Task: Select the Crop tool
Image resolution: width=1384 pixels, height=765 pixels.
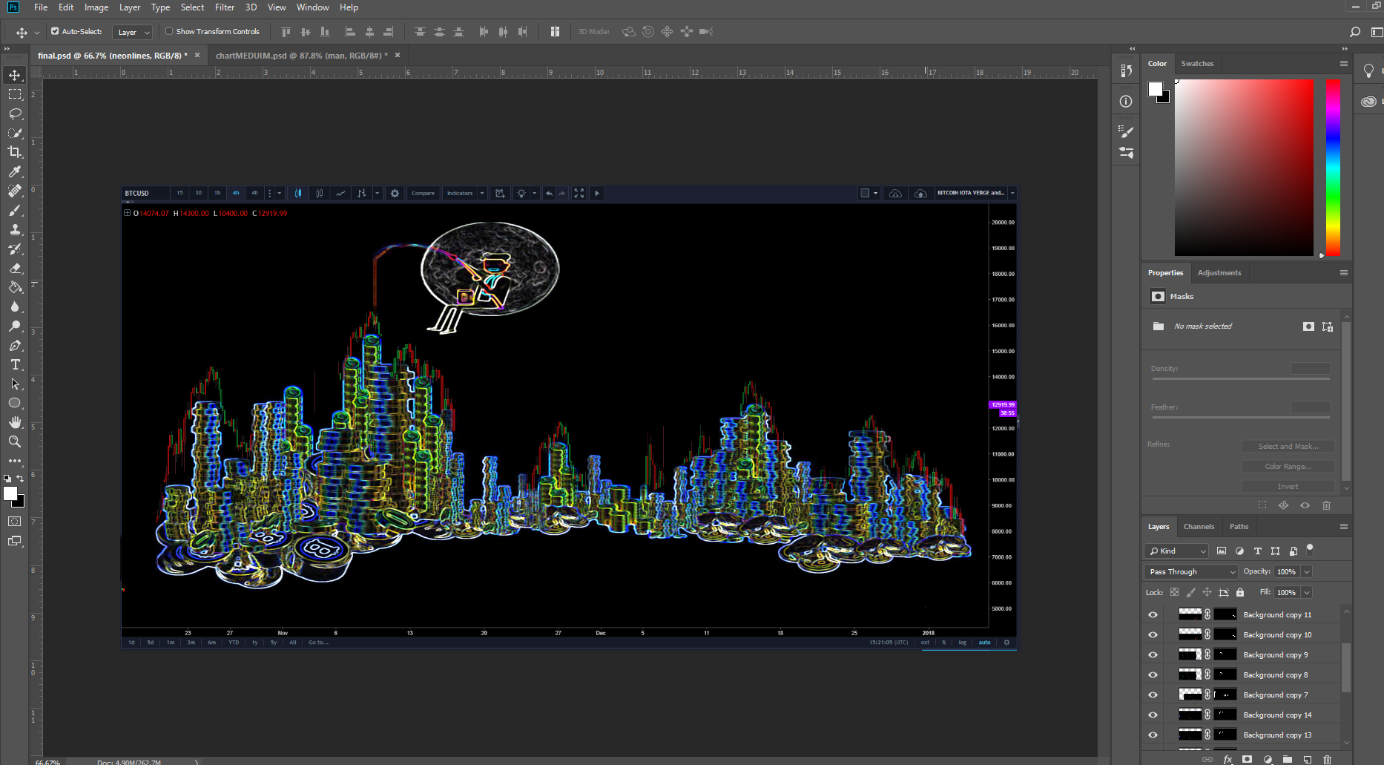Action: pyautogui.click(x=15, y=152)
